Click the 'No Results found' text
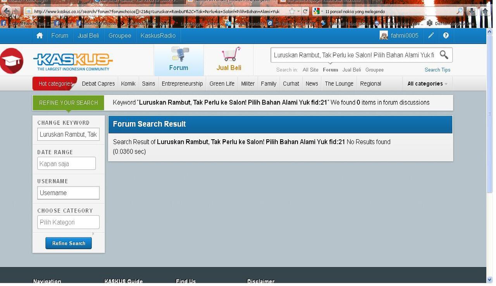Viewport: 496px width, 286px height. 369,142
